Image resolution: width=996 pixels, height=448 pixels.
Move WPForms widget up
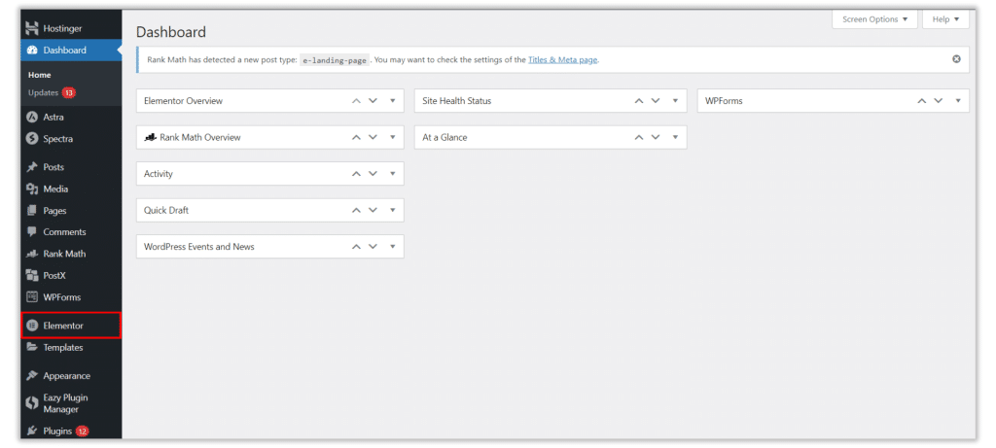[922, 101]
